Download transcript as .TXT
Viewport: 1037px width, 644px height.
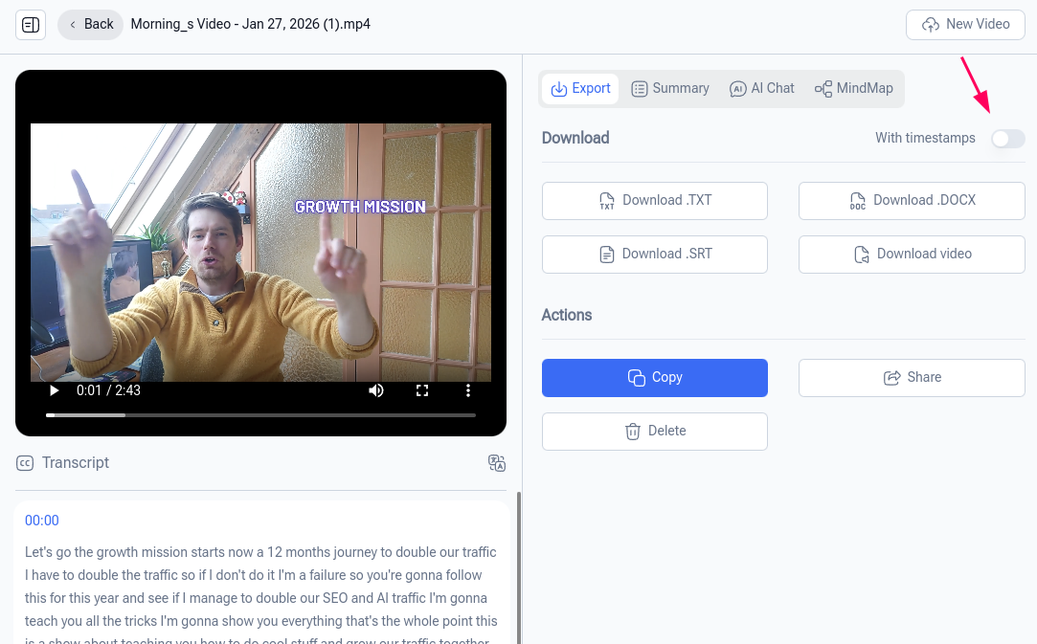[655, 201]
